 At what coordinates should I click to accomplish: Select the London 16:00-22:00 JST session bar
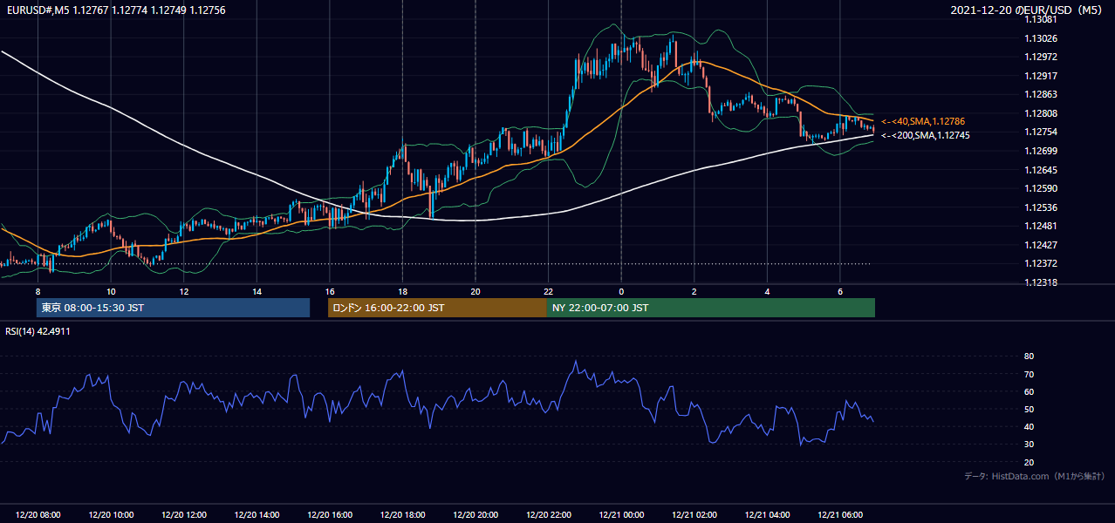point(437,308)
